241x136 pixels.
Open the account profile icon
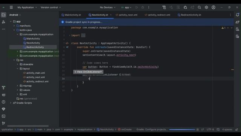[x=214, y=8]
